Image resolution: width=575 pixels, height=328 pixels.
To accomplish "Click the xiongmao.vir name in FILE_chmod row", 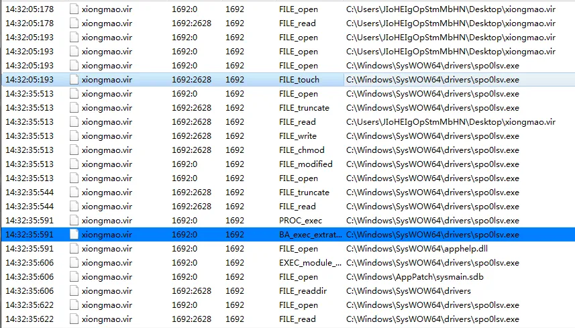I will pyautogui.click(x=107, y=150).
